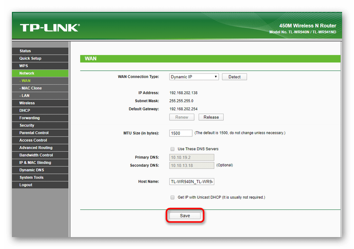The width and height of the screenshot is (354, 249).
Task: Click the subnet mask 255.255.255.0 value
Action: click(x=181, y=101)
